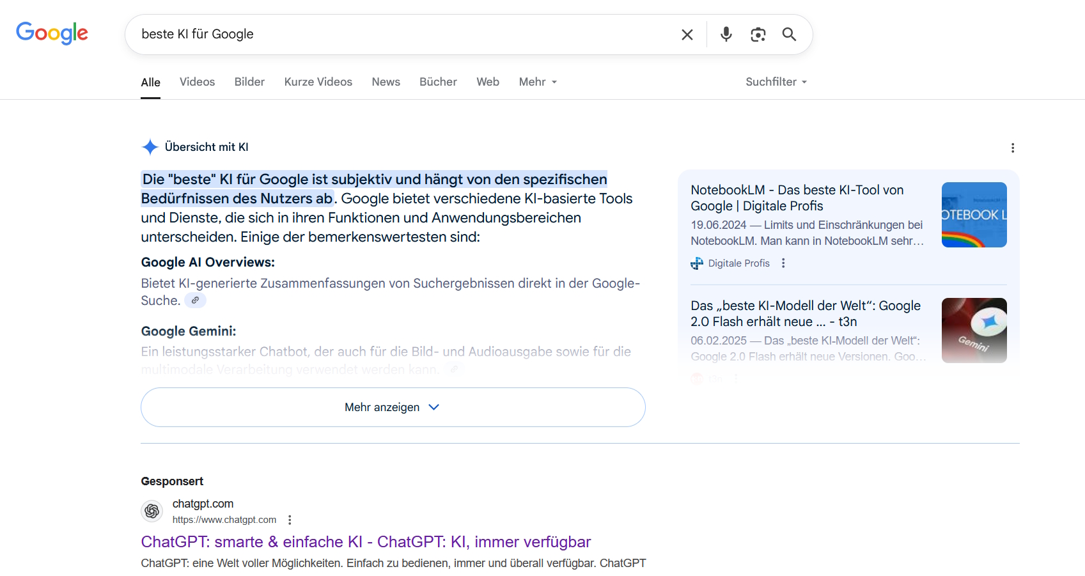Open AI overview three-dot menu

tap(1013, 148)
